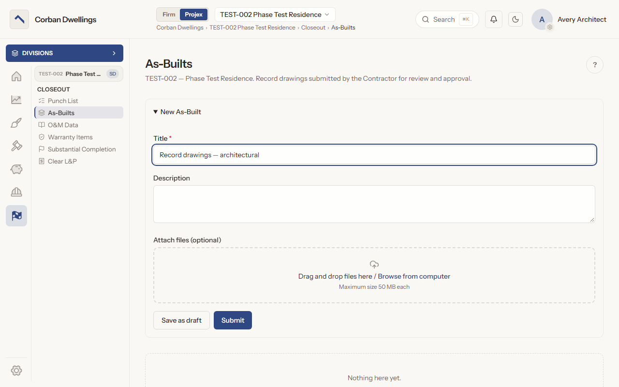Click the Avery Architect user name
This screenshot has width=619, height=387.
(x=582, y=19)
